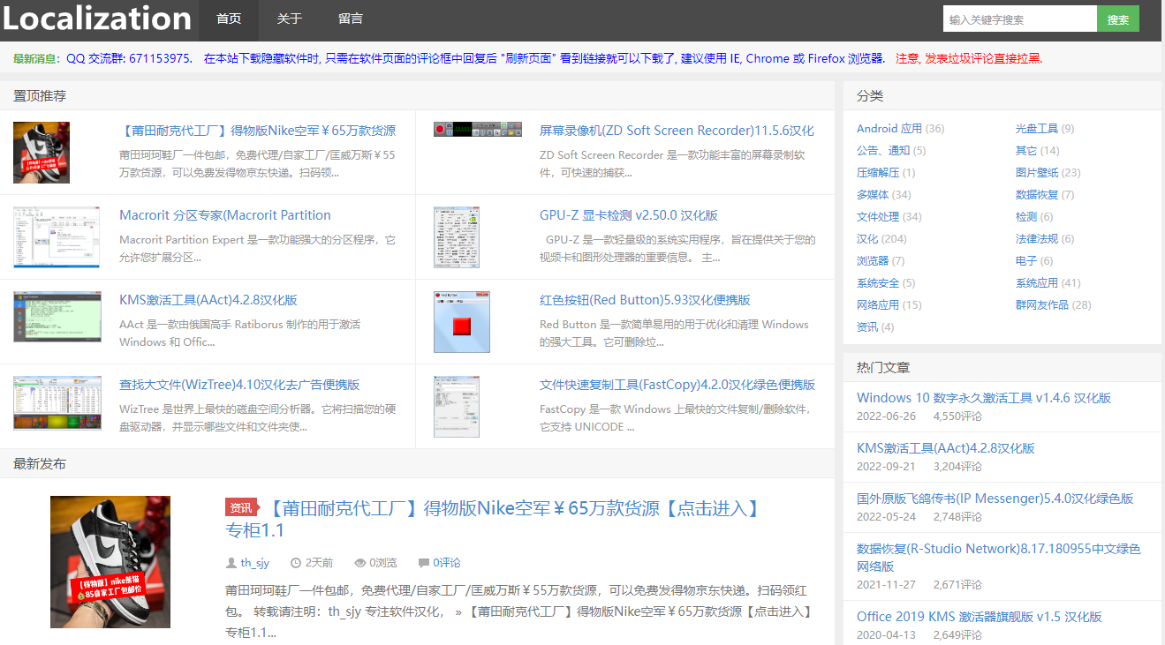Open 屏幕录像机(ZD Soft Screen Recorder)11.5.6汉化 post
1165x645 pixels.
coord(677,131)
